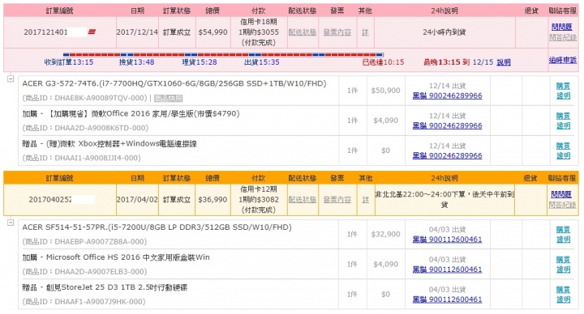Open 配送狀態 link for the 2017/12/14 order
The height and width of the screenshot is (314, 584).
click(303, 32)
